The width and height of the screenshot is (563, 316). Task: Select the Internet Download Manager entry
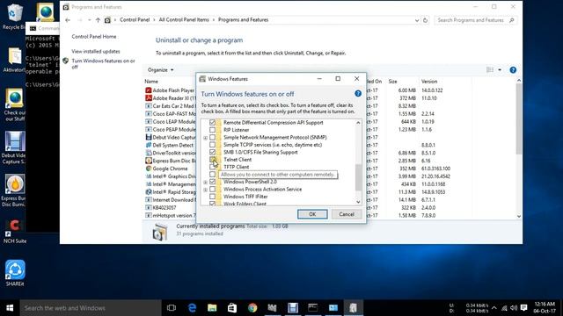[171, 199]
